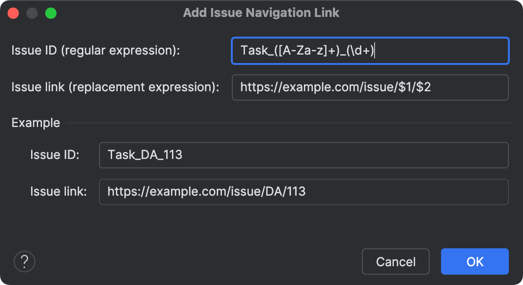Click the Issue ID (regular expression) label
The width and height of the screenshot is (523, 285).
(x=96, y=50)
